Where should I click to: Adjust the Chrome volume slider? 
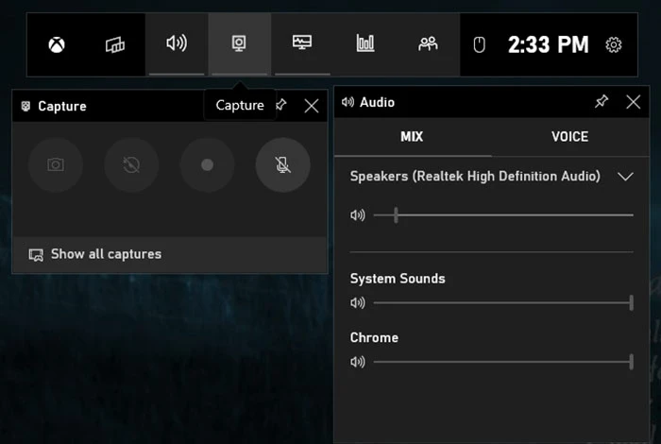(x=503, y=362)
